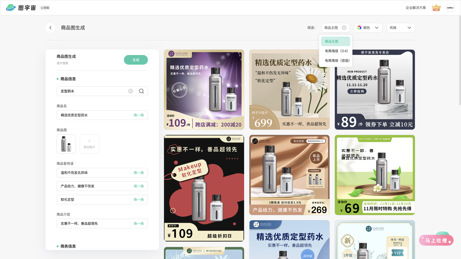Swap product name via 换一换
461x259 pixels.
coord(139,115)
